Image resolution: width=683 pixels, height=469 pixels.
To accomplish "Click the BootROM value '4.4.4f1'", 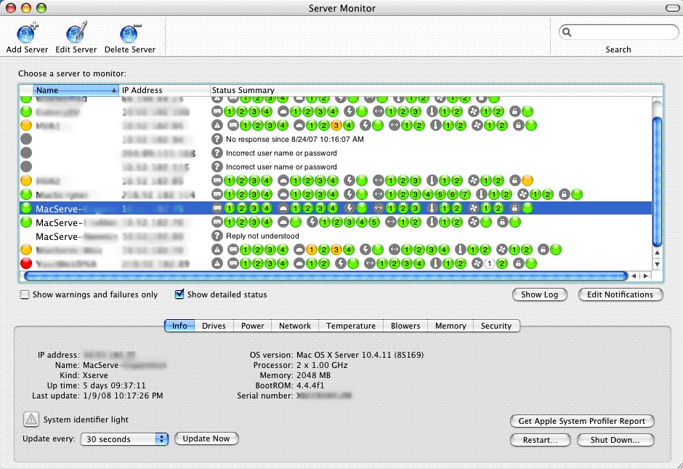I will pyautogui.click(x=310, y=385).
